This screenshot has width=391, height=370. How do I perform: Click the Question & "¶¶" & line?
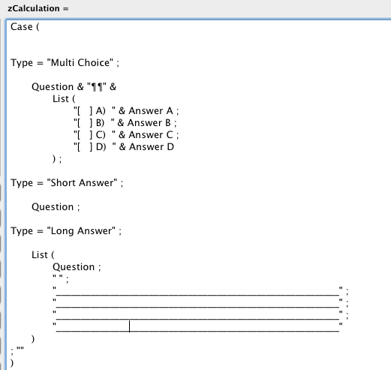74,87
